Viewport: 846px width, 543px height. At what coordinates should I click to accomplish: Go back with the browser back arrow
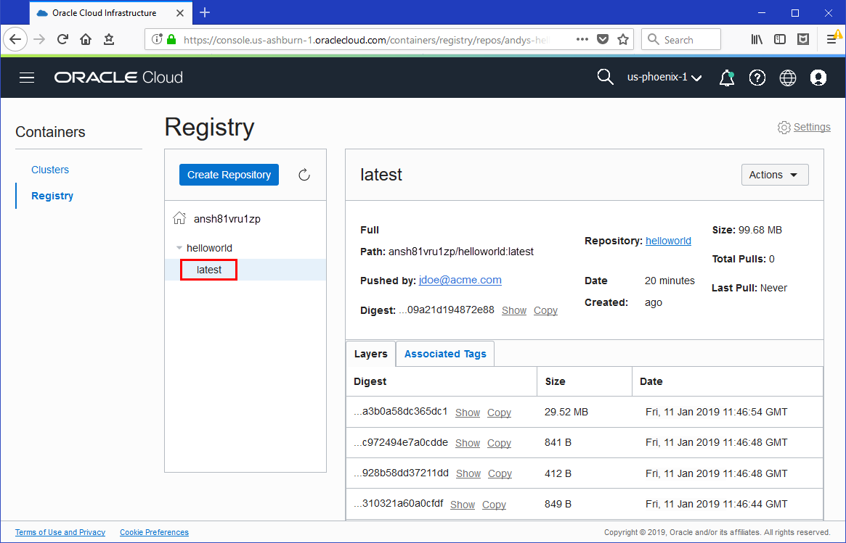[x=15, y=39]
